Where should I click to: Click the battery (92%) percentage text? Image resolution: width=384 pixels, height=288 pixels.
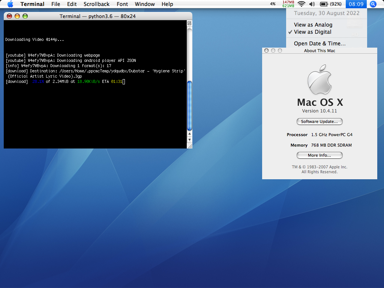point(336,4)
